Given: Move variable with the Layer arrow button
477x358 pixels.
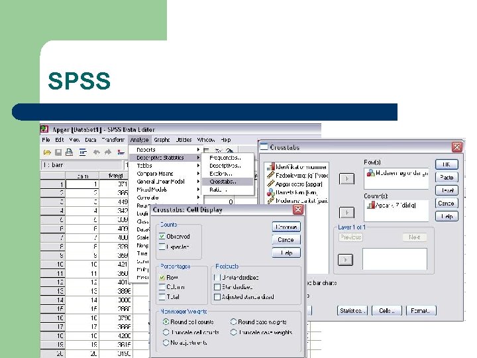Looking at the screenshot, I should [x=346, y=260].
